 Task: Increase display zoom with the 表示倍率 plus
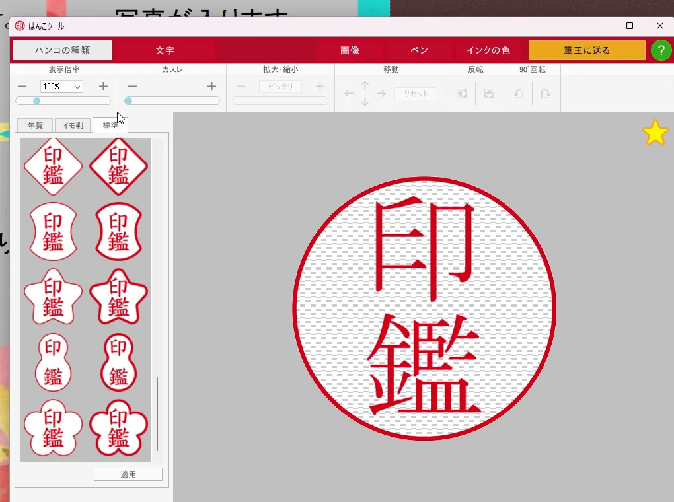coord(103,87)
